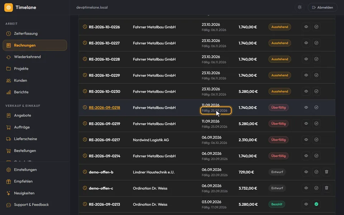
Task: Click green paid checkmark for RE-2026-09-0213
Action: click(x=316, y=204)
